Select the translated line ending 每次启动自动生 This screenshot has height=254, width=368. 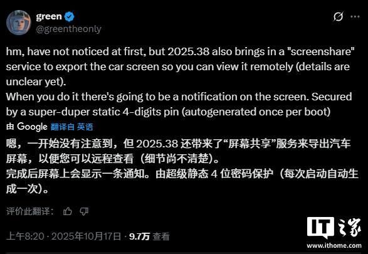182,174
